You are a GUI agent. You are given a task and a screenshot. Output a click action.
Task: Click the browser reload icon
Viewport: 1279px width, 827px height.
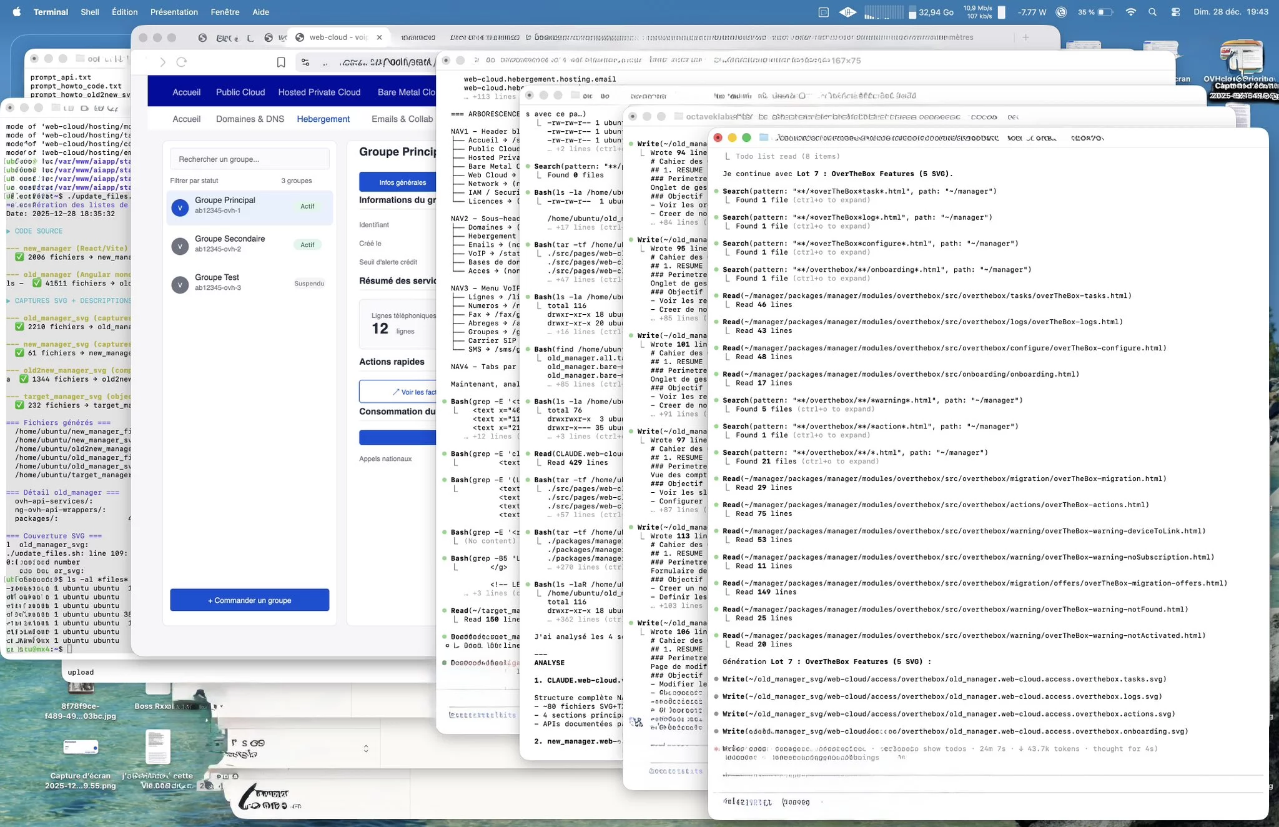point(182,62)
